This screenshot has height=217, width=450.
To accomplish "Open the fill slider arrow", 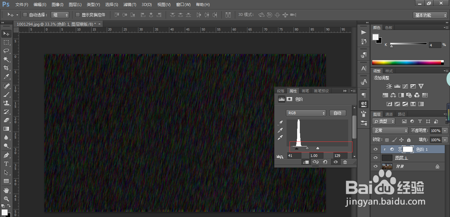I will click(445, 140).
